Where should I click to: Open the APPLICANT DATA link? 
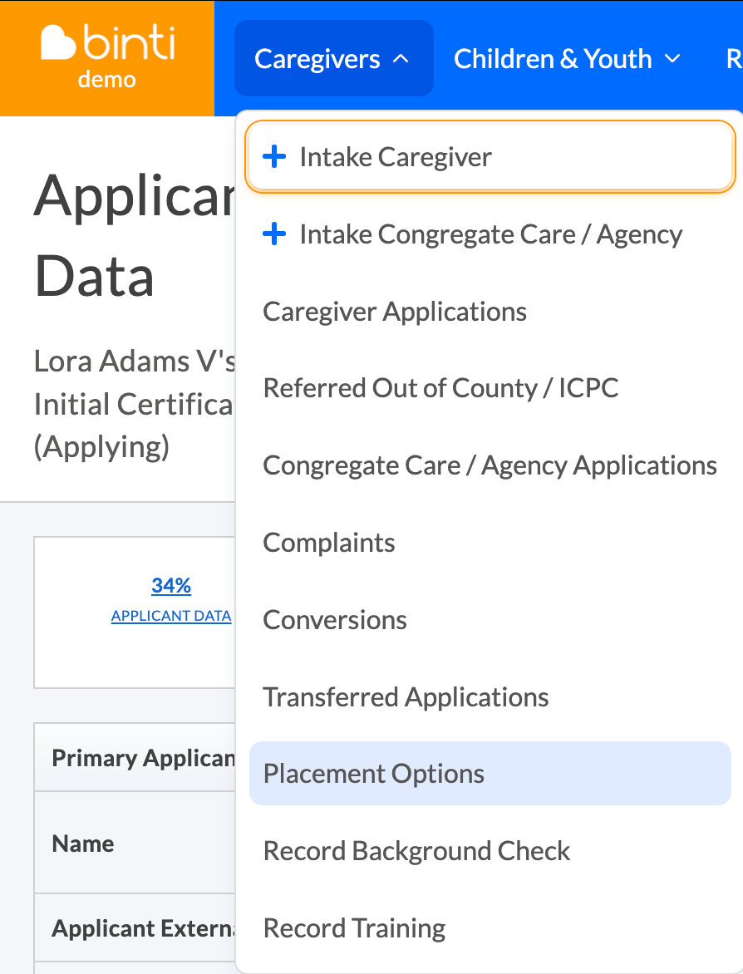(171, 616)
